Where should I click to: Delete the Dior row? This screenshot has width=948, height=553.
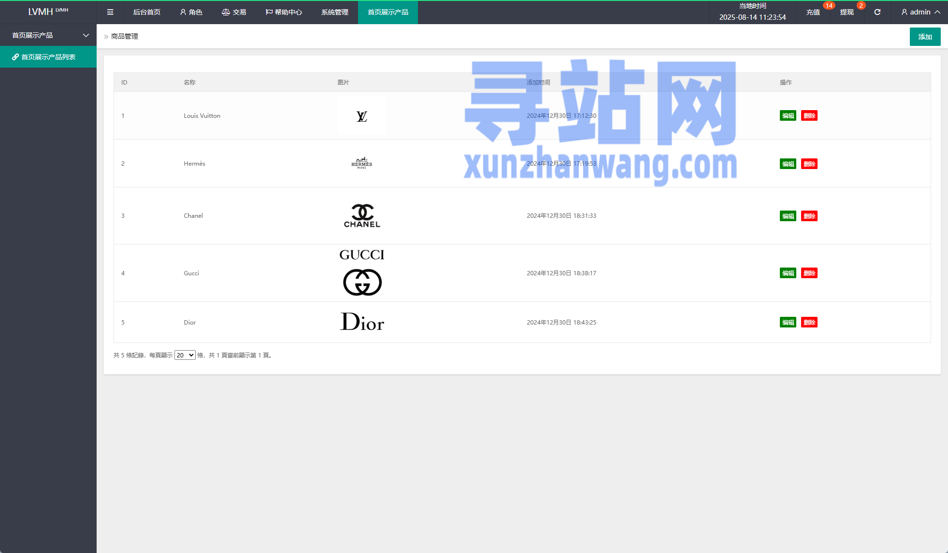coord(809,322)
